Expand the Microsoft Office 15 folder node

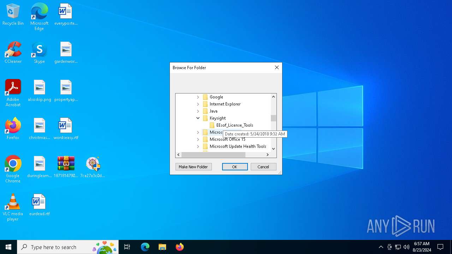pyautogui.click(x=198, y=139)
